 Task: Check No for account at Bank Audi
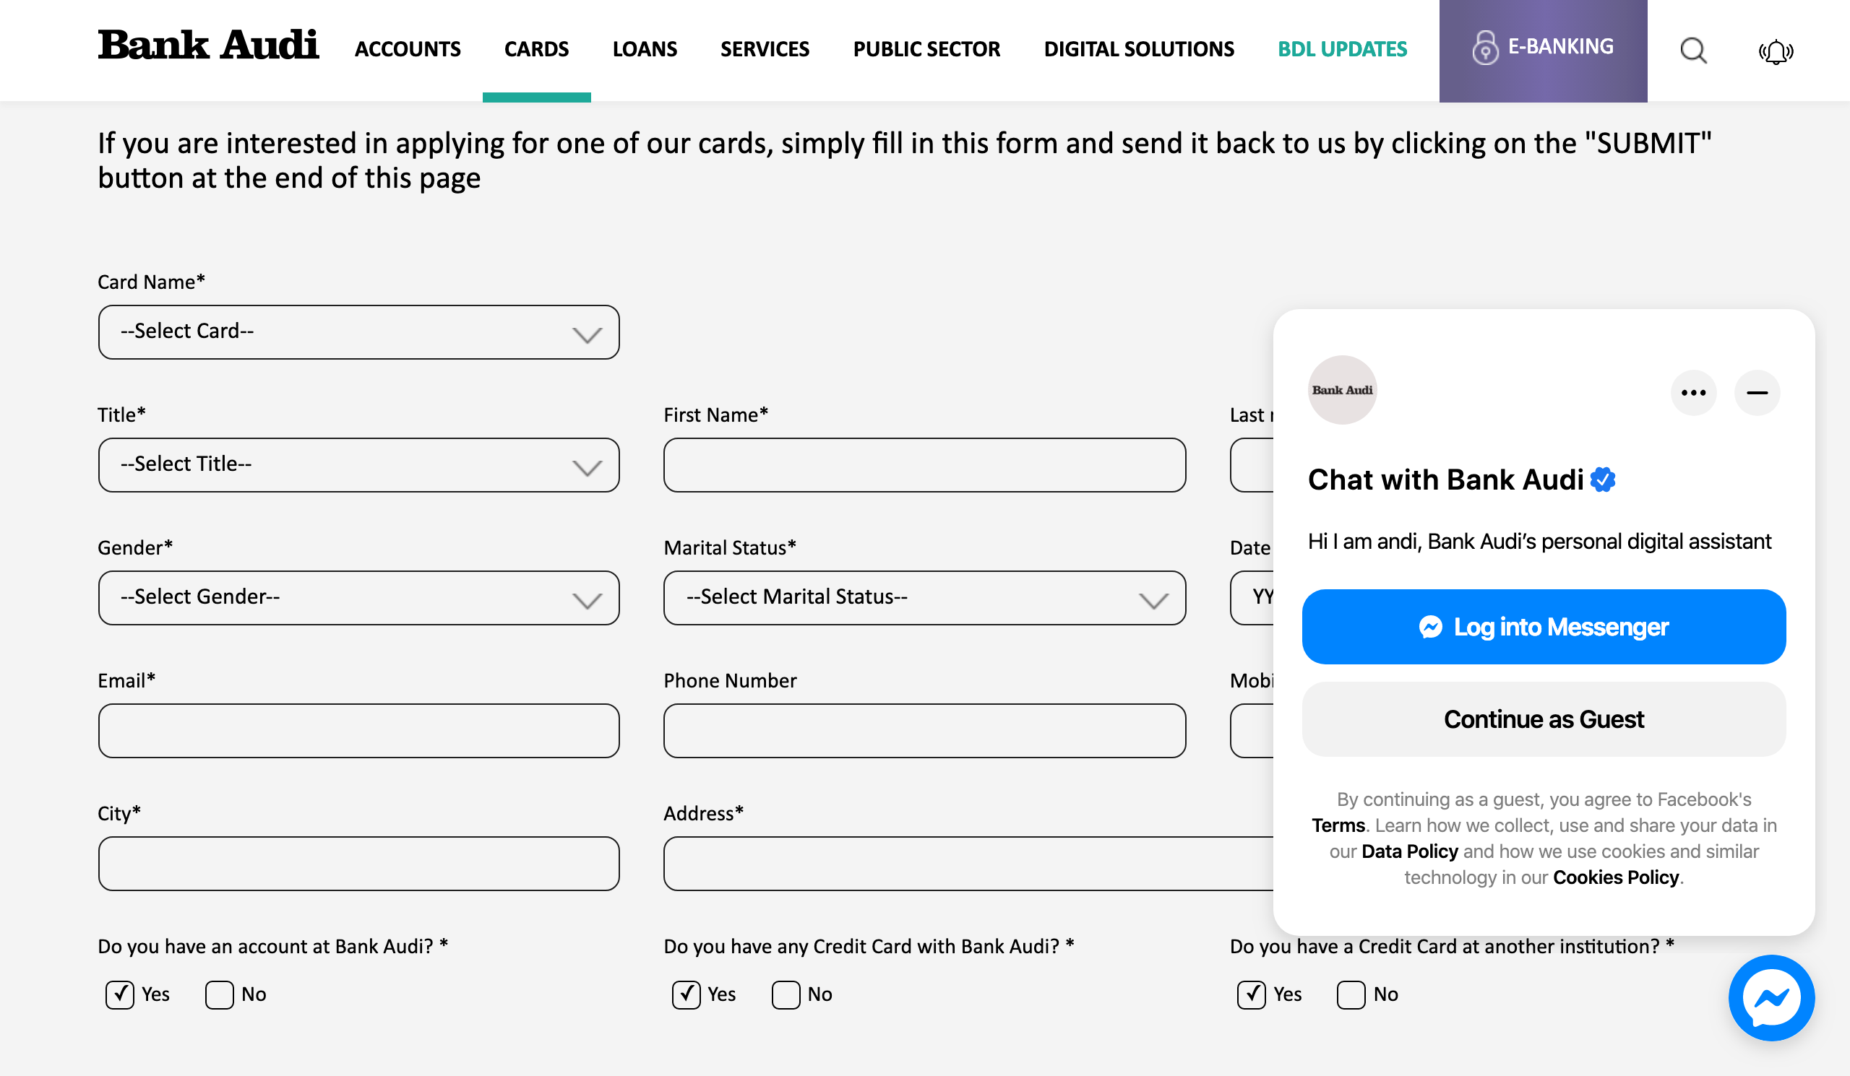point(220,994)
